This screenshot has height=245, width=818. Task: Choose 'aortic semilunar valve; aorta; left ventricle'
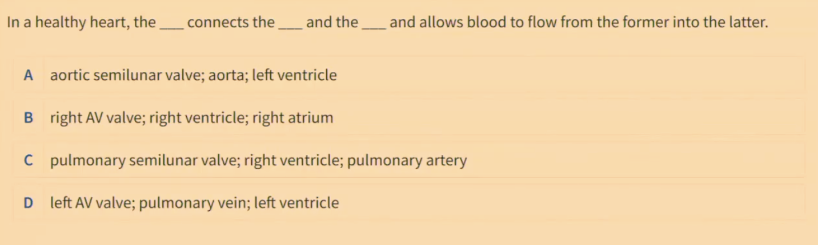click(193, 75)
